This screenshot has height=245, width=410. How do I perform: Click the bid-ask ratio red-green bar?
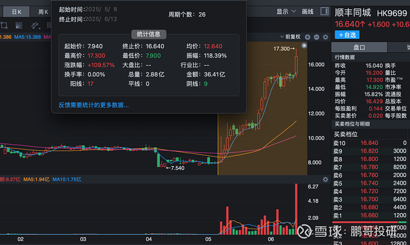[369, 222]
